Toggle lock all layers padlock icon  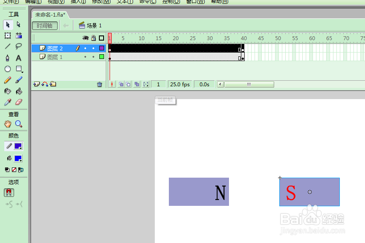tap(93, 38)
